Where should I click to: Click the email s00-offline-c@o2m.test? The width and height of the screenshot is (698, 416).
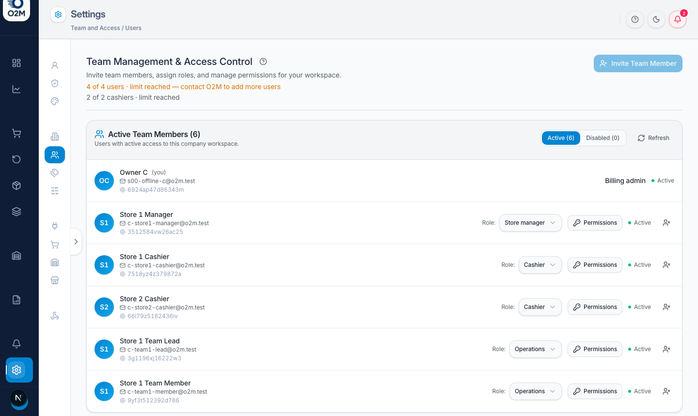click(x=161, y=181)
